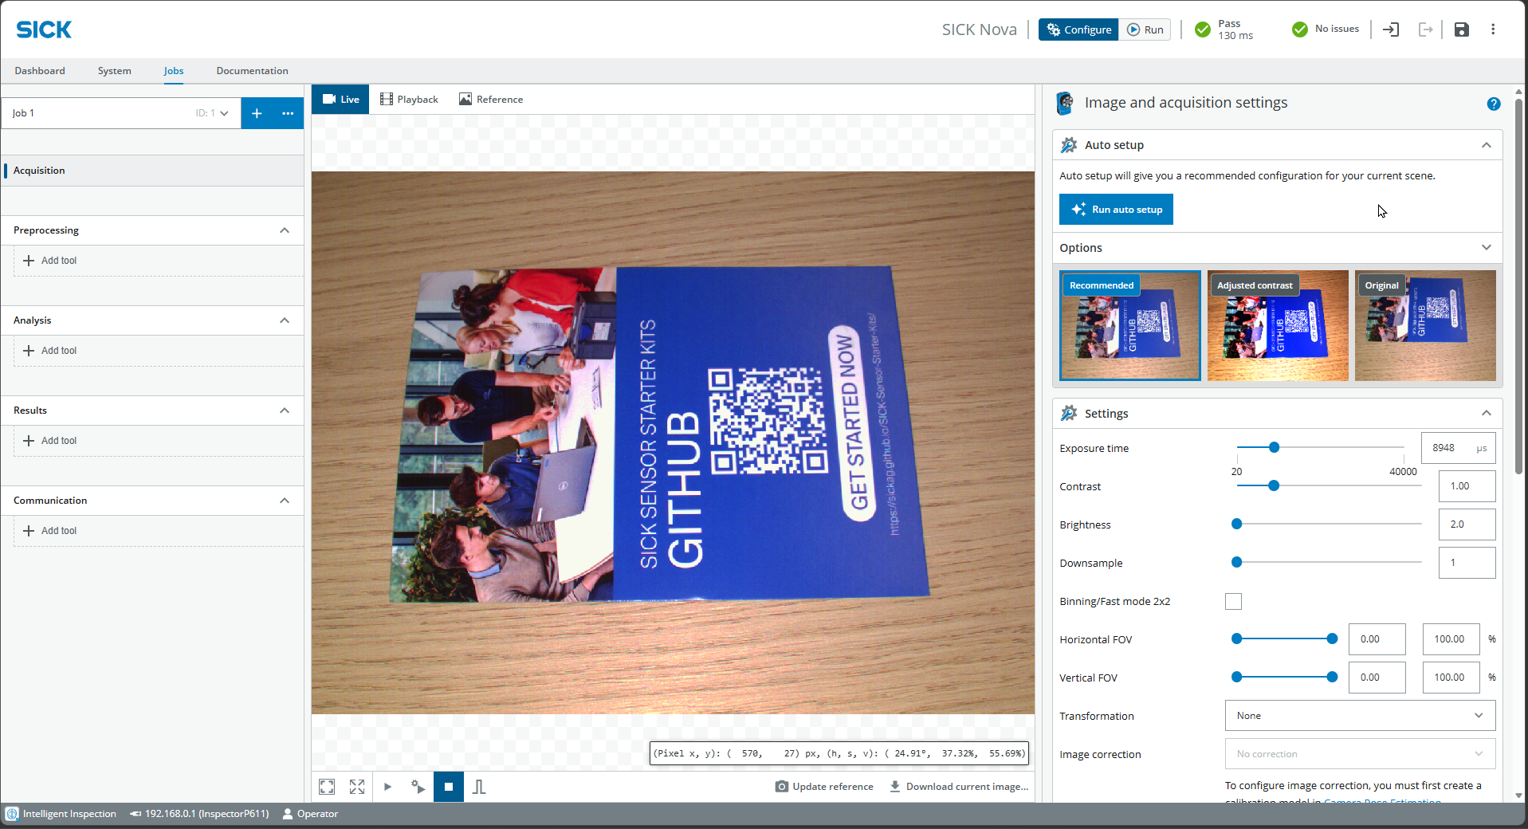Click the Settings section wand icon

[x=1069, y=413]
